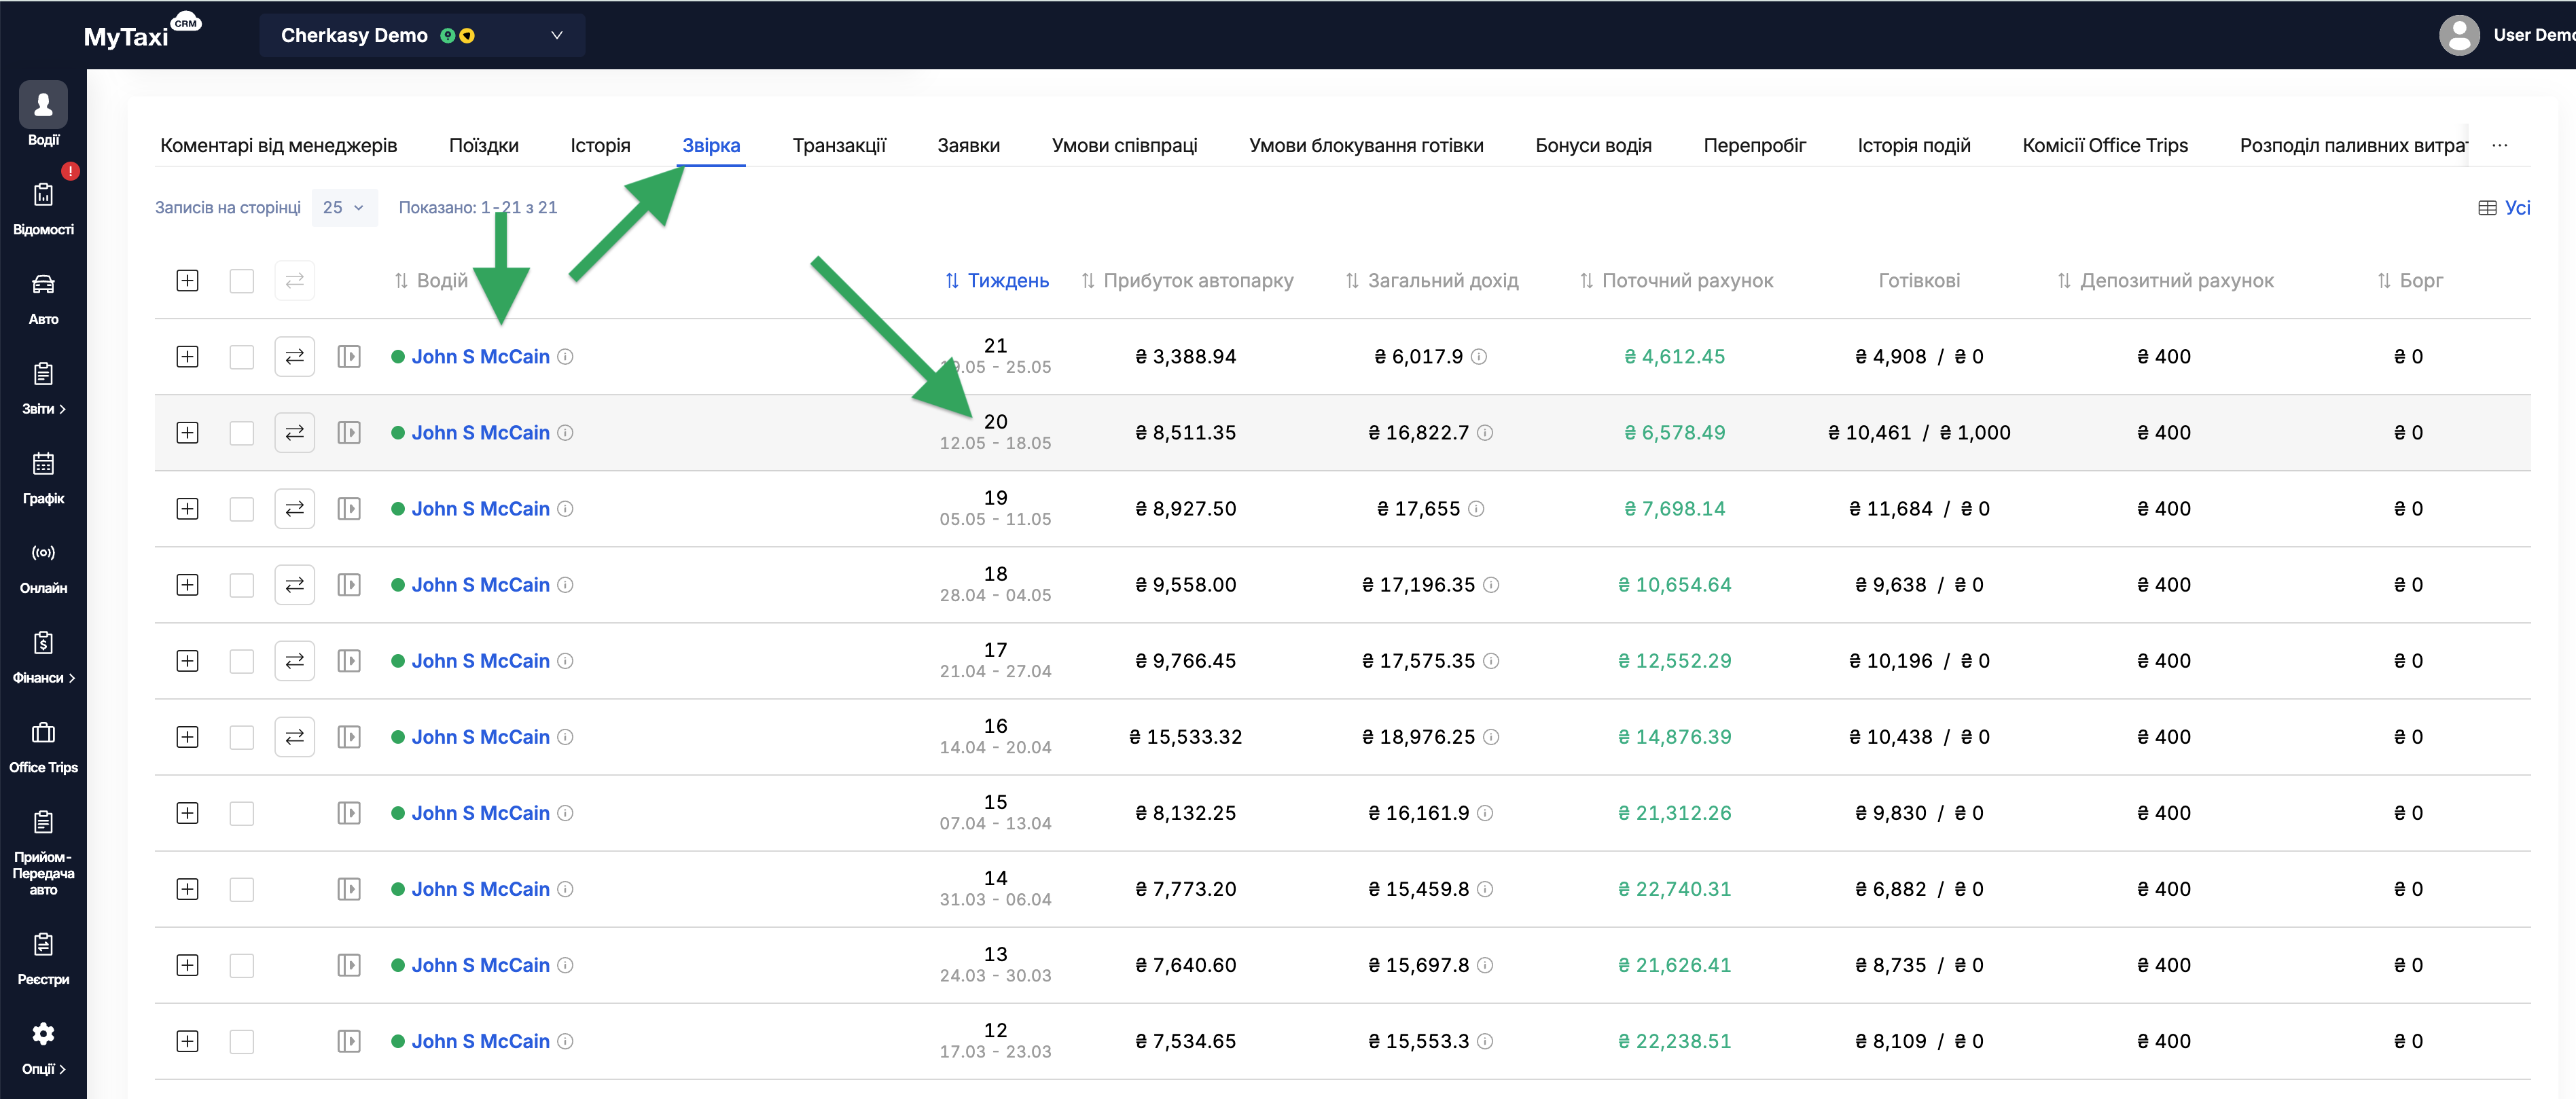
Task: Click info icon next to ₴ 15,553.3
Action: (x=1485, y=1041)
